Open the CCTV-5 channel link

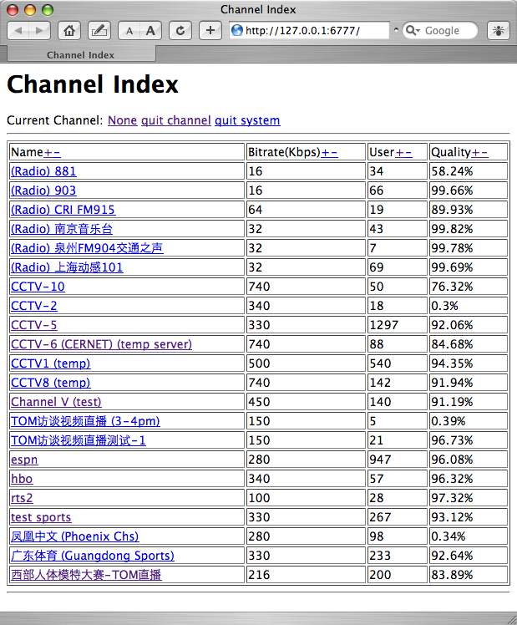tap(34, 325)
